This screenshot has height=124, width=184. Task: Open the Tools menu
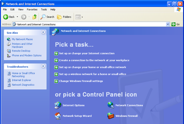[44, 10]
